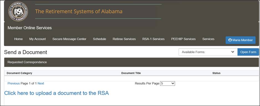260x106 pixels.
Task: Click the link to upload a document to RSA
Action: tap(57, 93)
